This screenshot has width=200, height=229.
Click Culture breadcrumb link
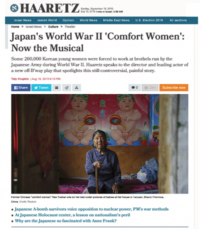pyautogui.click(x=53, y=27)
